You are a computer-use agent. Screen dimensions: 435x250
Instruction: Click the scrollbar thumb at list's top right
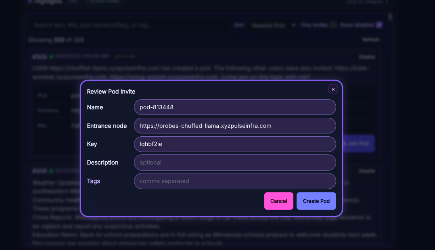click(x=390, y=17)
